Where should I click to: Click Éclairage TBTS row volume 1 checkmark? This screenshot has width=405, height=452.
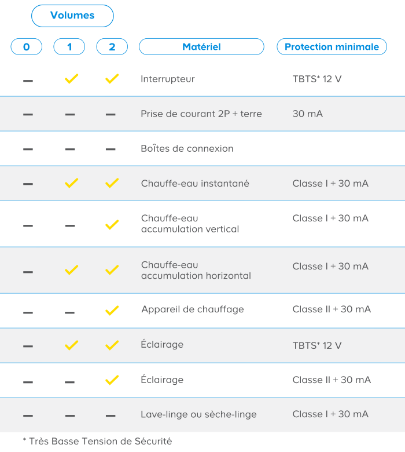[x=71, y=345]
